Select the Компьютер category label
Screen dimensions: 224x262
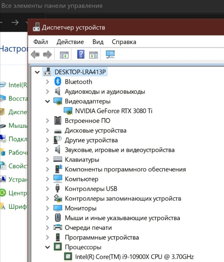(82, 179)
